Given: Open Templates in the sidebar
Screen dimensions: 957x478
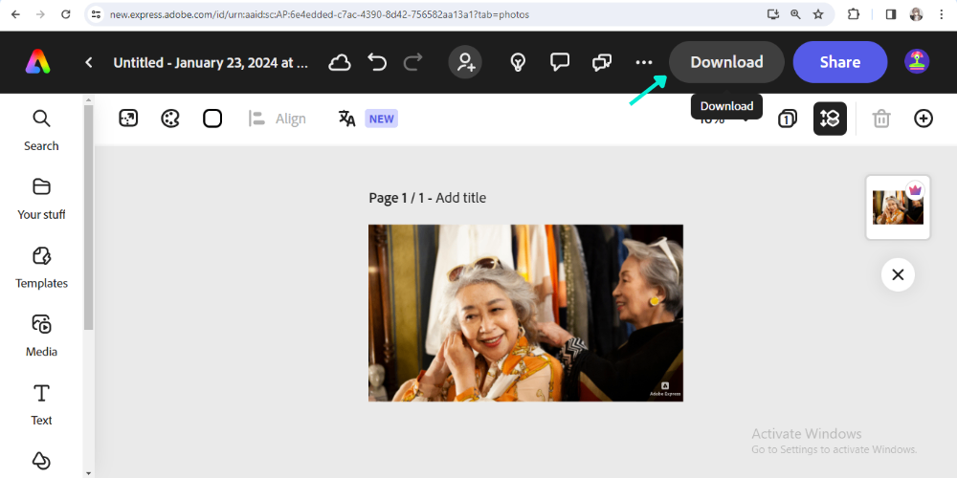Looking at the screenshot, I should tap(41, 268).
